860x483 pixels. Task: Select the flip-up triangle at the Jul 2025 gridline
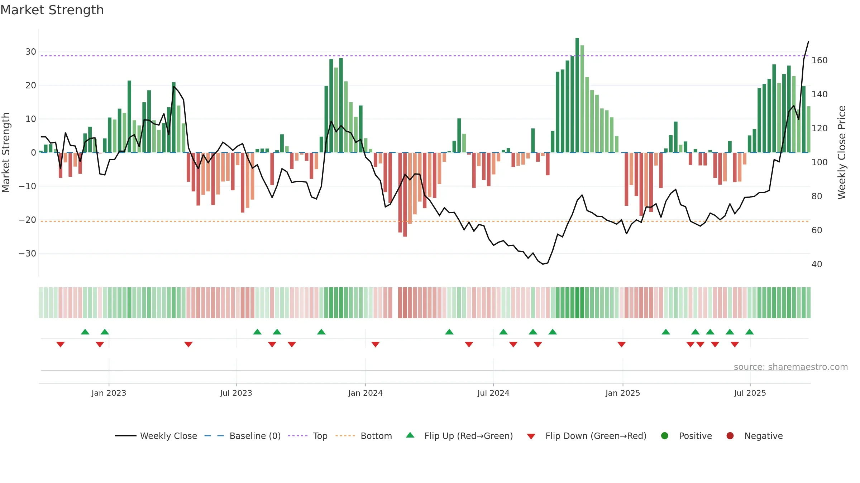[x=750, y=332]
